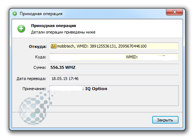Viewport: 196px width, 138px height.
Task: Select the Куда recipient field
Action: pos(114,57)
